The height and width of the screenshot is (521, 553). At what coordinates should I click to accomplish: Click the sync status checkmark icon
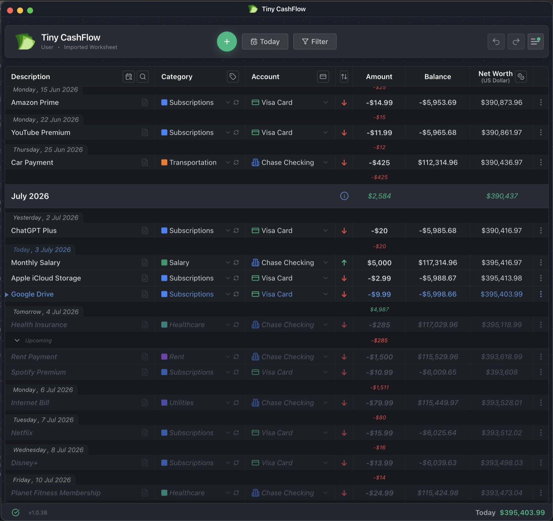tap(16, 512)
